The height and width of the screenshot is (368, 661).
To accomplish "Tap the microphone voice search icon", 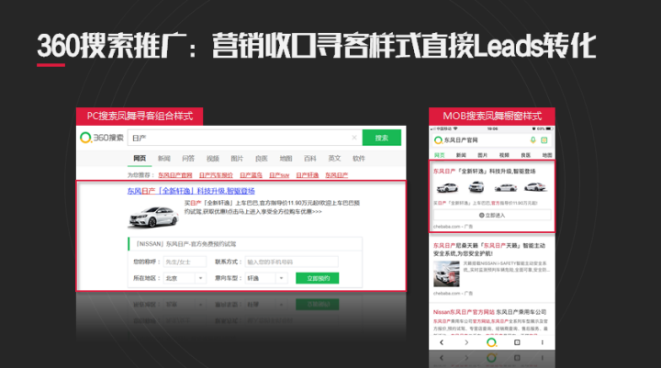I will tap(532, 139).
